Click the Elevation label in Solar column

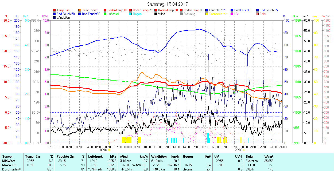tap(252, 161)
